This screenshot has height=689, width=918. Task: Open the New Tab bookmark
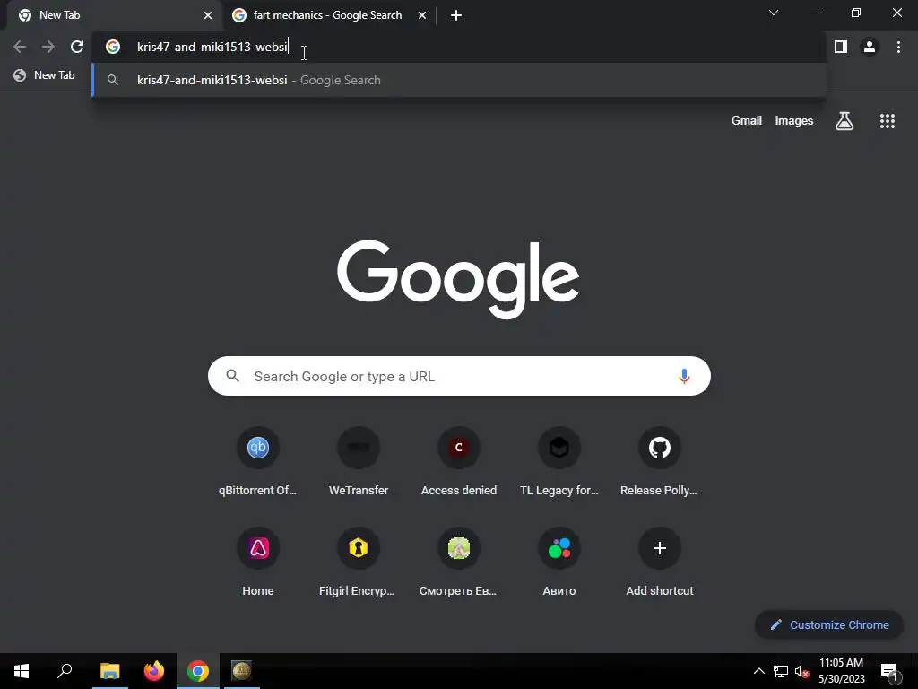click(45, 75)
